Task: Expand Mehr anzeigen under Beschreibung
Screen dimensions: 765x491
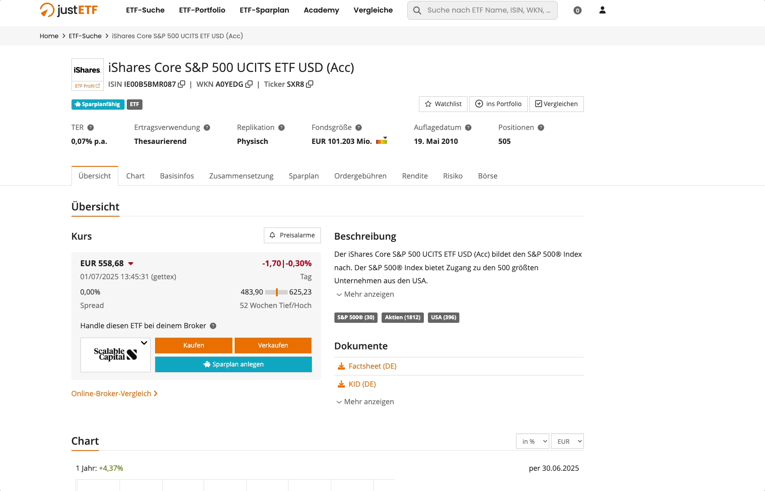Action: (365, 294)
